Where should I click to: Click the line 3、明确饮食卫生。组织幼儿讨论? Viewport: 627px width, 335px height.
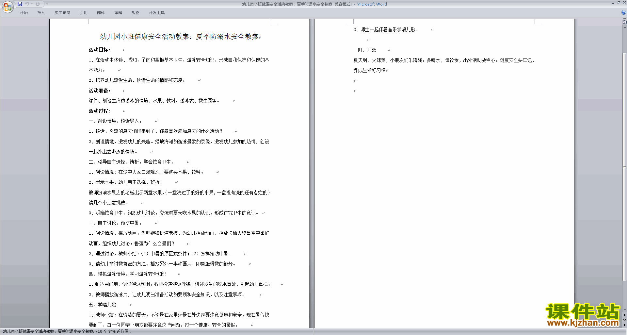174,213
